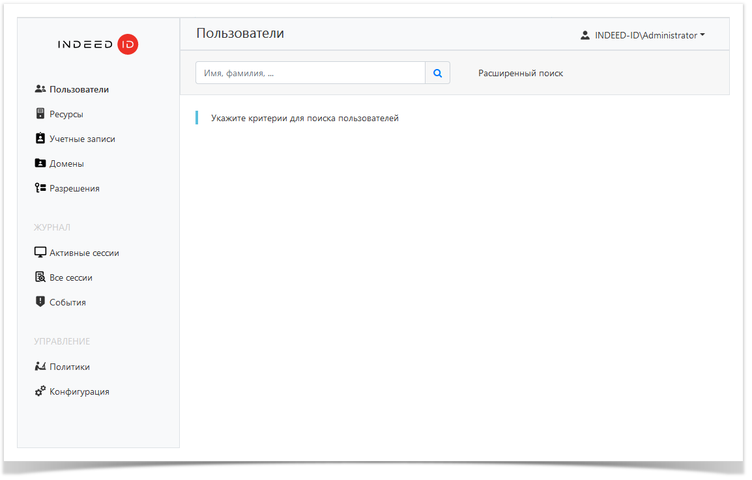Select the Пользователи section icon
The width and height of the screenshot is (752, 480).
pos(41,89)
